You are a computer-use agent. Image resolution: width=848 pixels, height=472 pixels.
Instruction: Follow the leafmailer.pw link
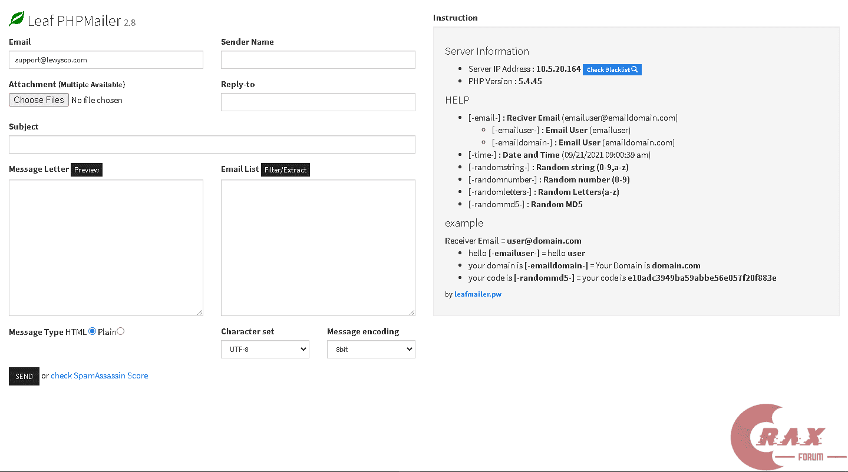point(478,294)
